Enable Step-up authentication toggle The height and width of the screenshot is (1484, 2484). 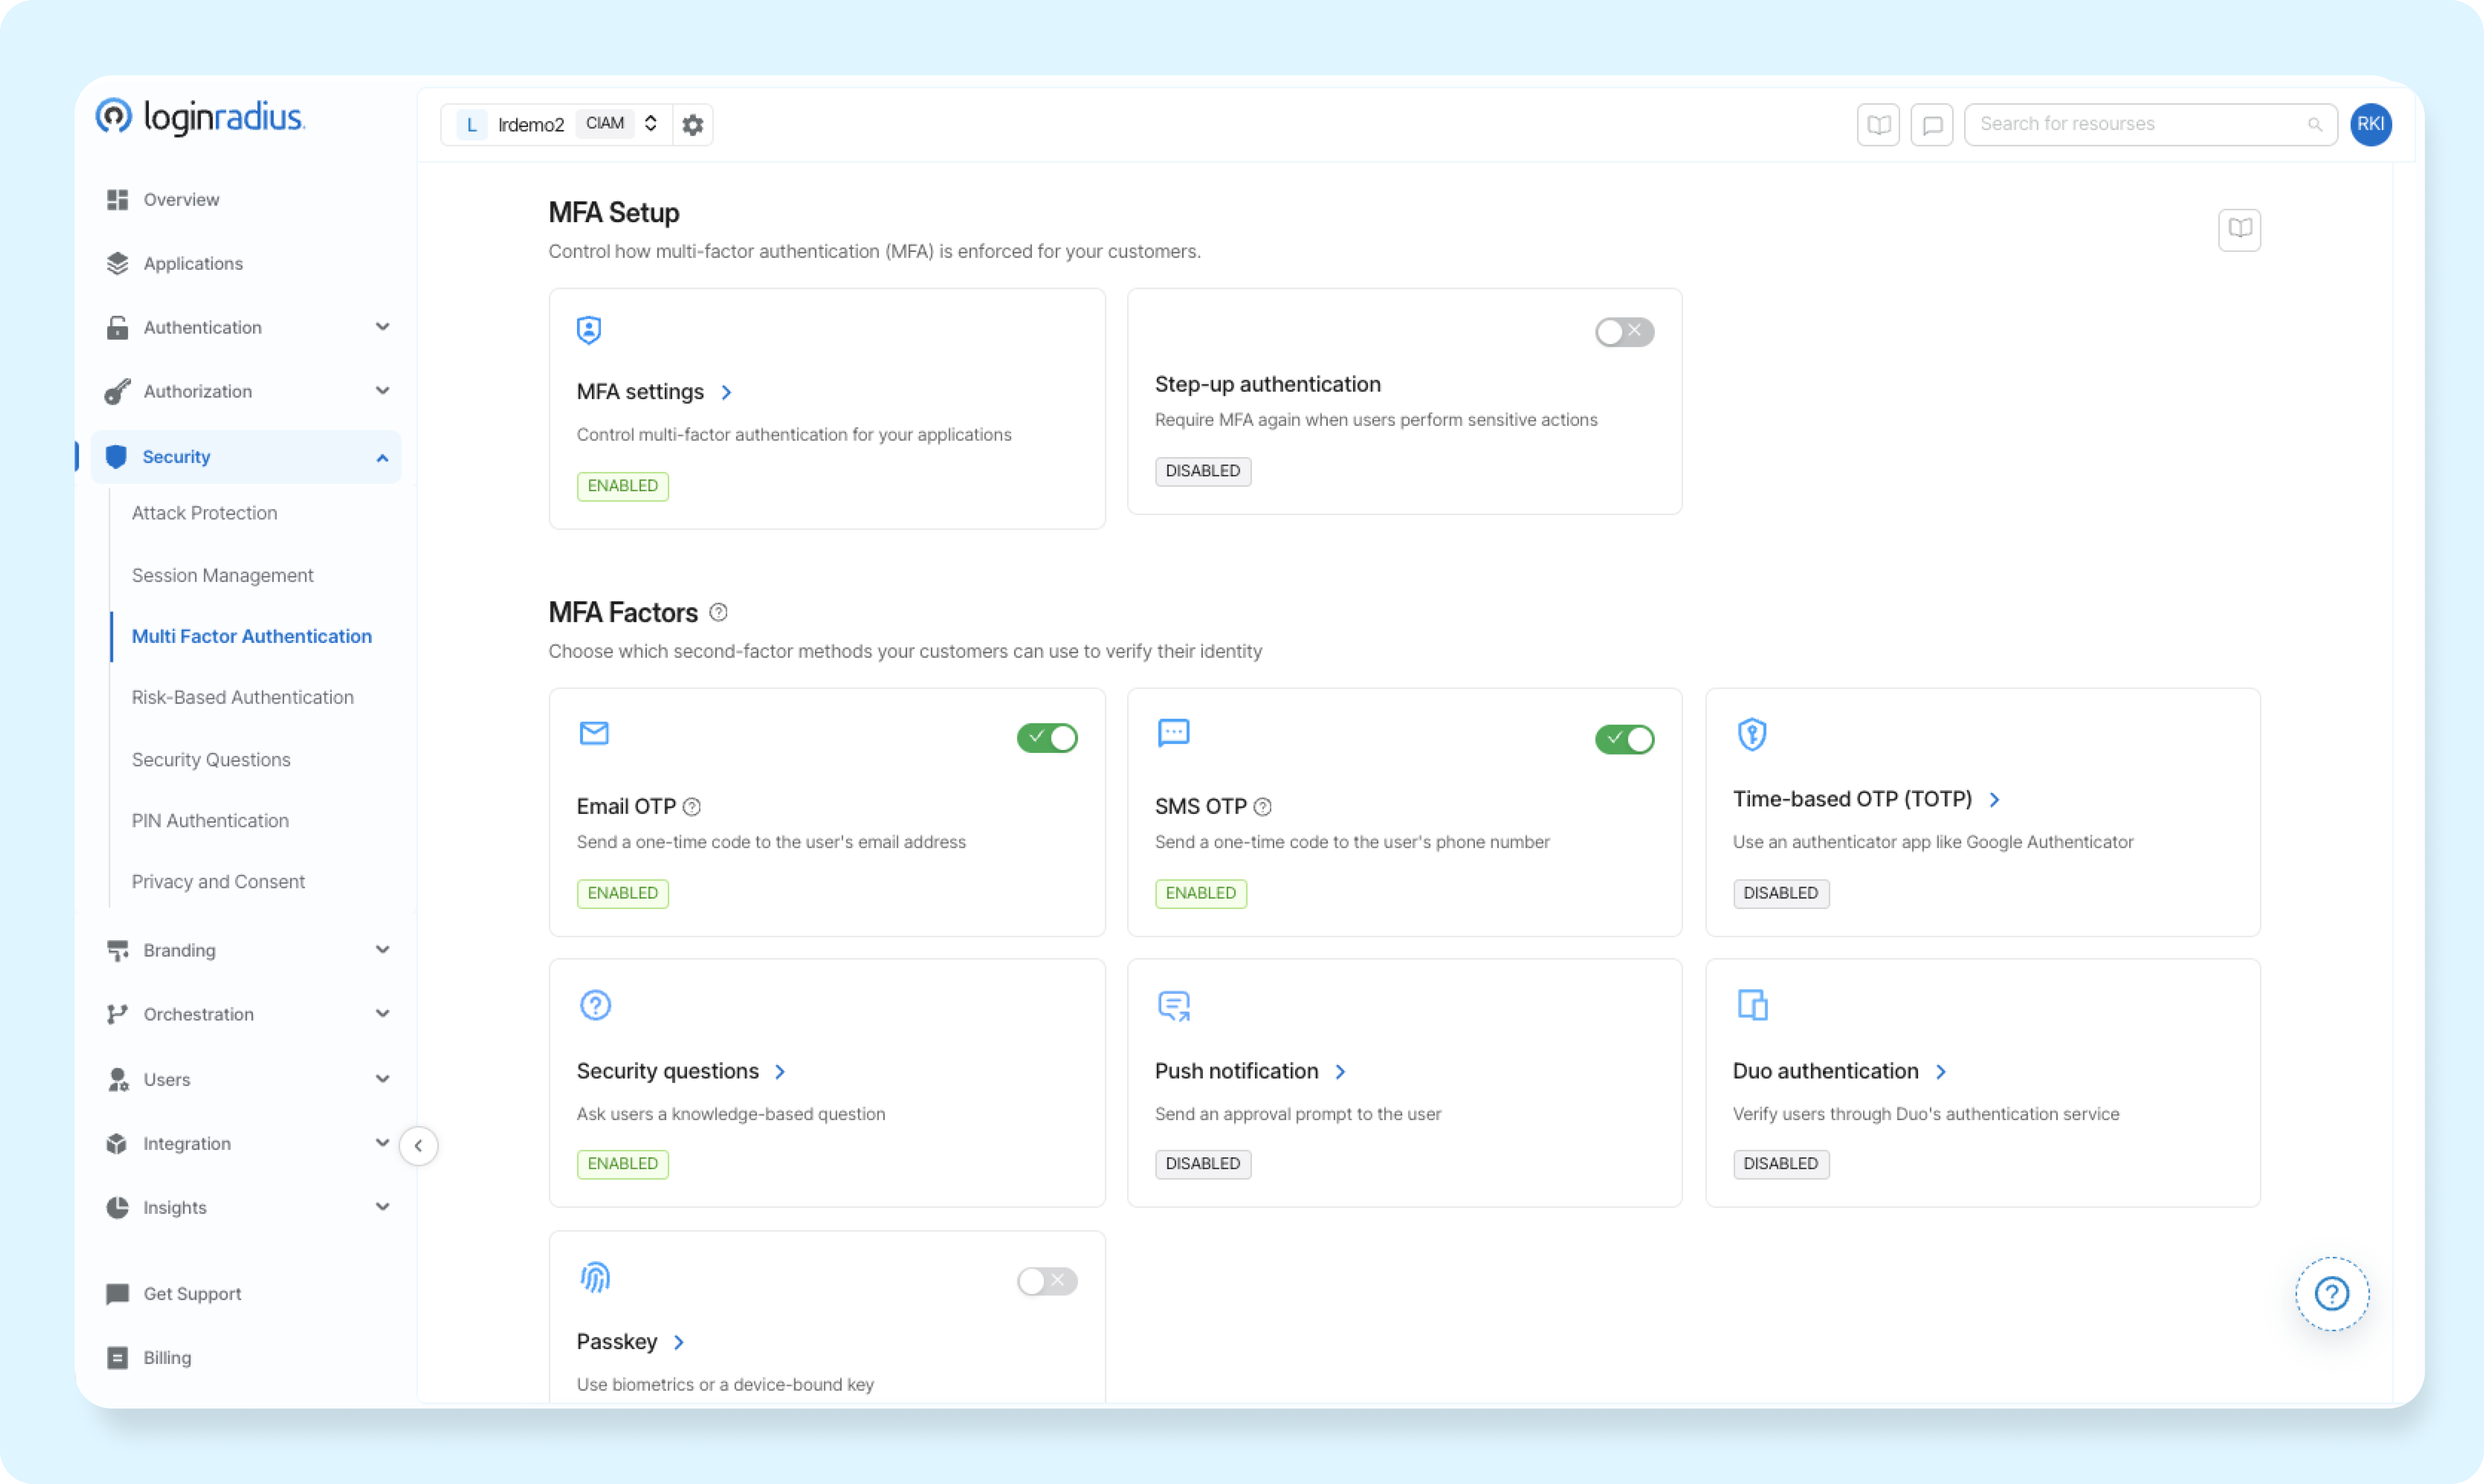tap(1624, 332)
